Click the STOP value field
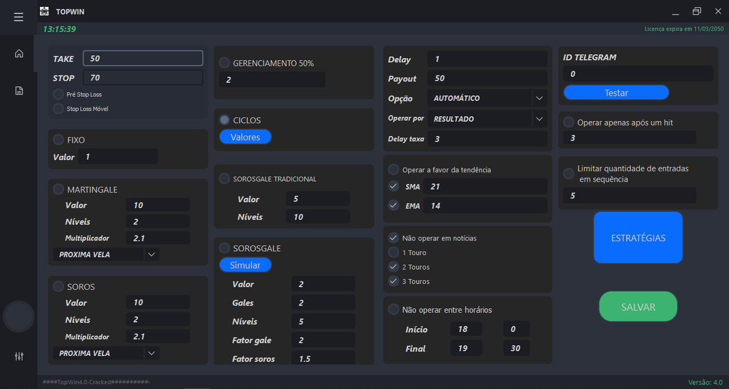The height and width of the screenshot is (389, 729). point(143,77)
